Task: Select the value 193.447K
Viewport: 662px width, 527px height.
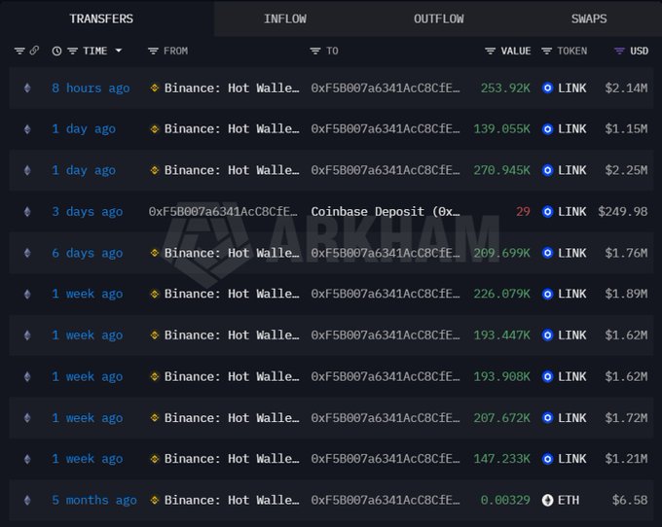Action: (501, 334)
